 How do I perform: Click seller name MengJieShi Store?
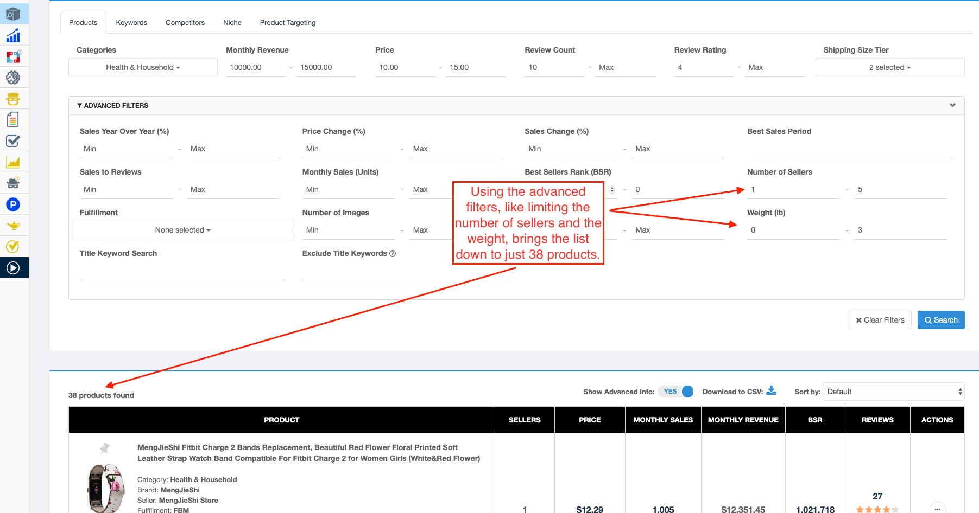tap(188, 500)
